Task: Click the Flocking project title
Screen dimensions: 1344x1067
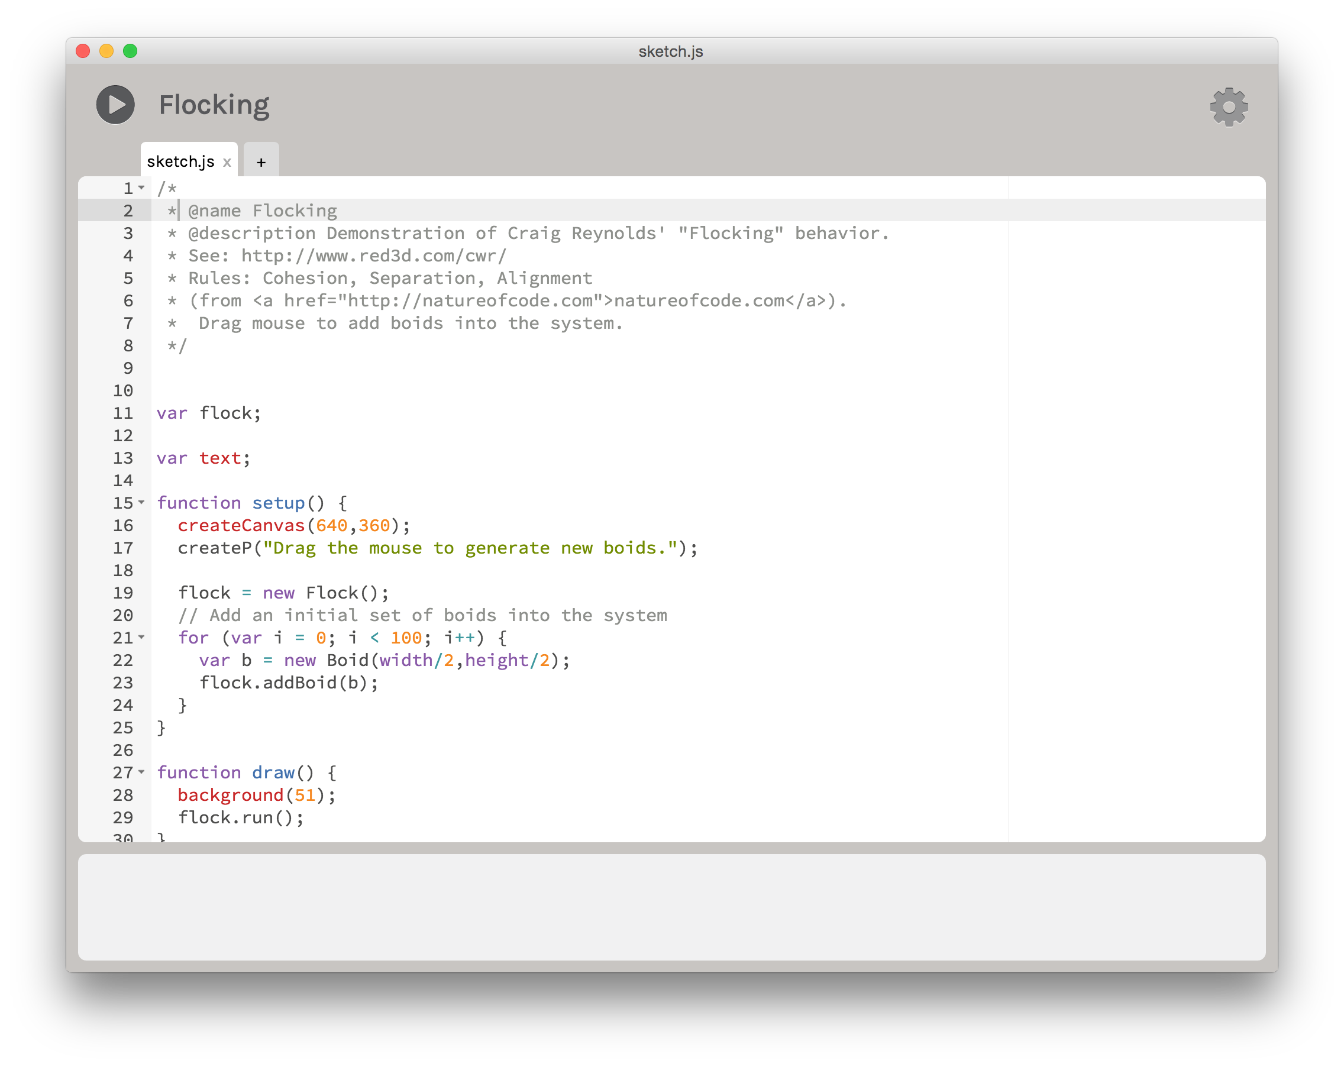Action: click(x=215, y=105)
